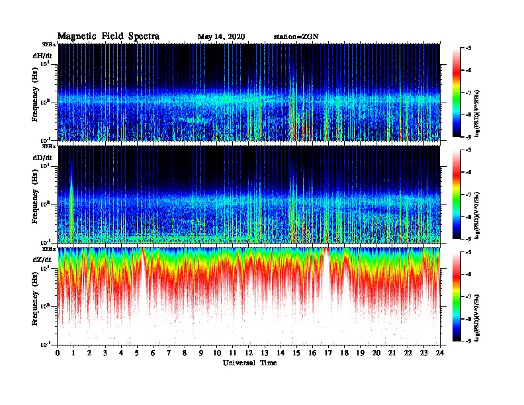The width and height of the screenshot is (524, 405).
Task: Click the "17" hour tick label
Action: point(328,353)
